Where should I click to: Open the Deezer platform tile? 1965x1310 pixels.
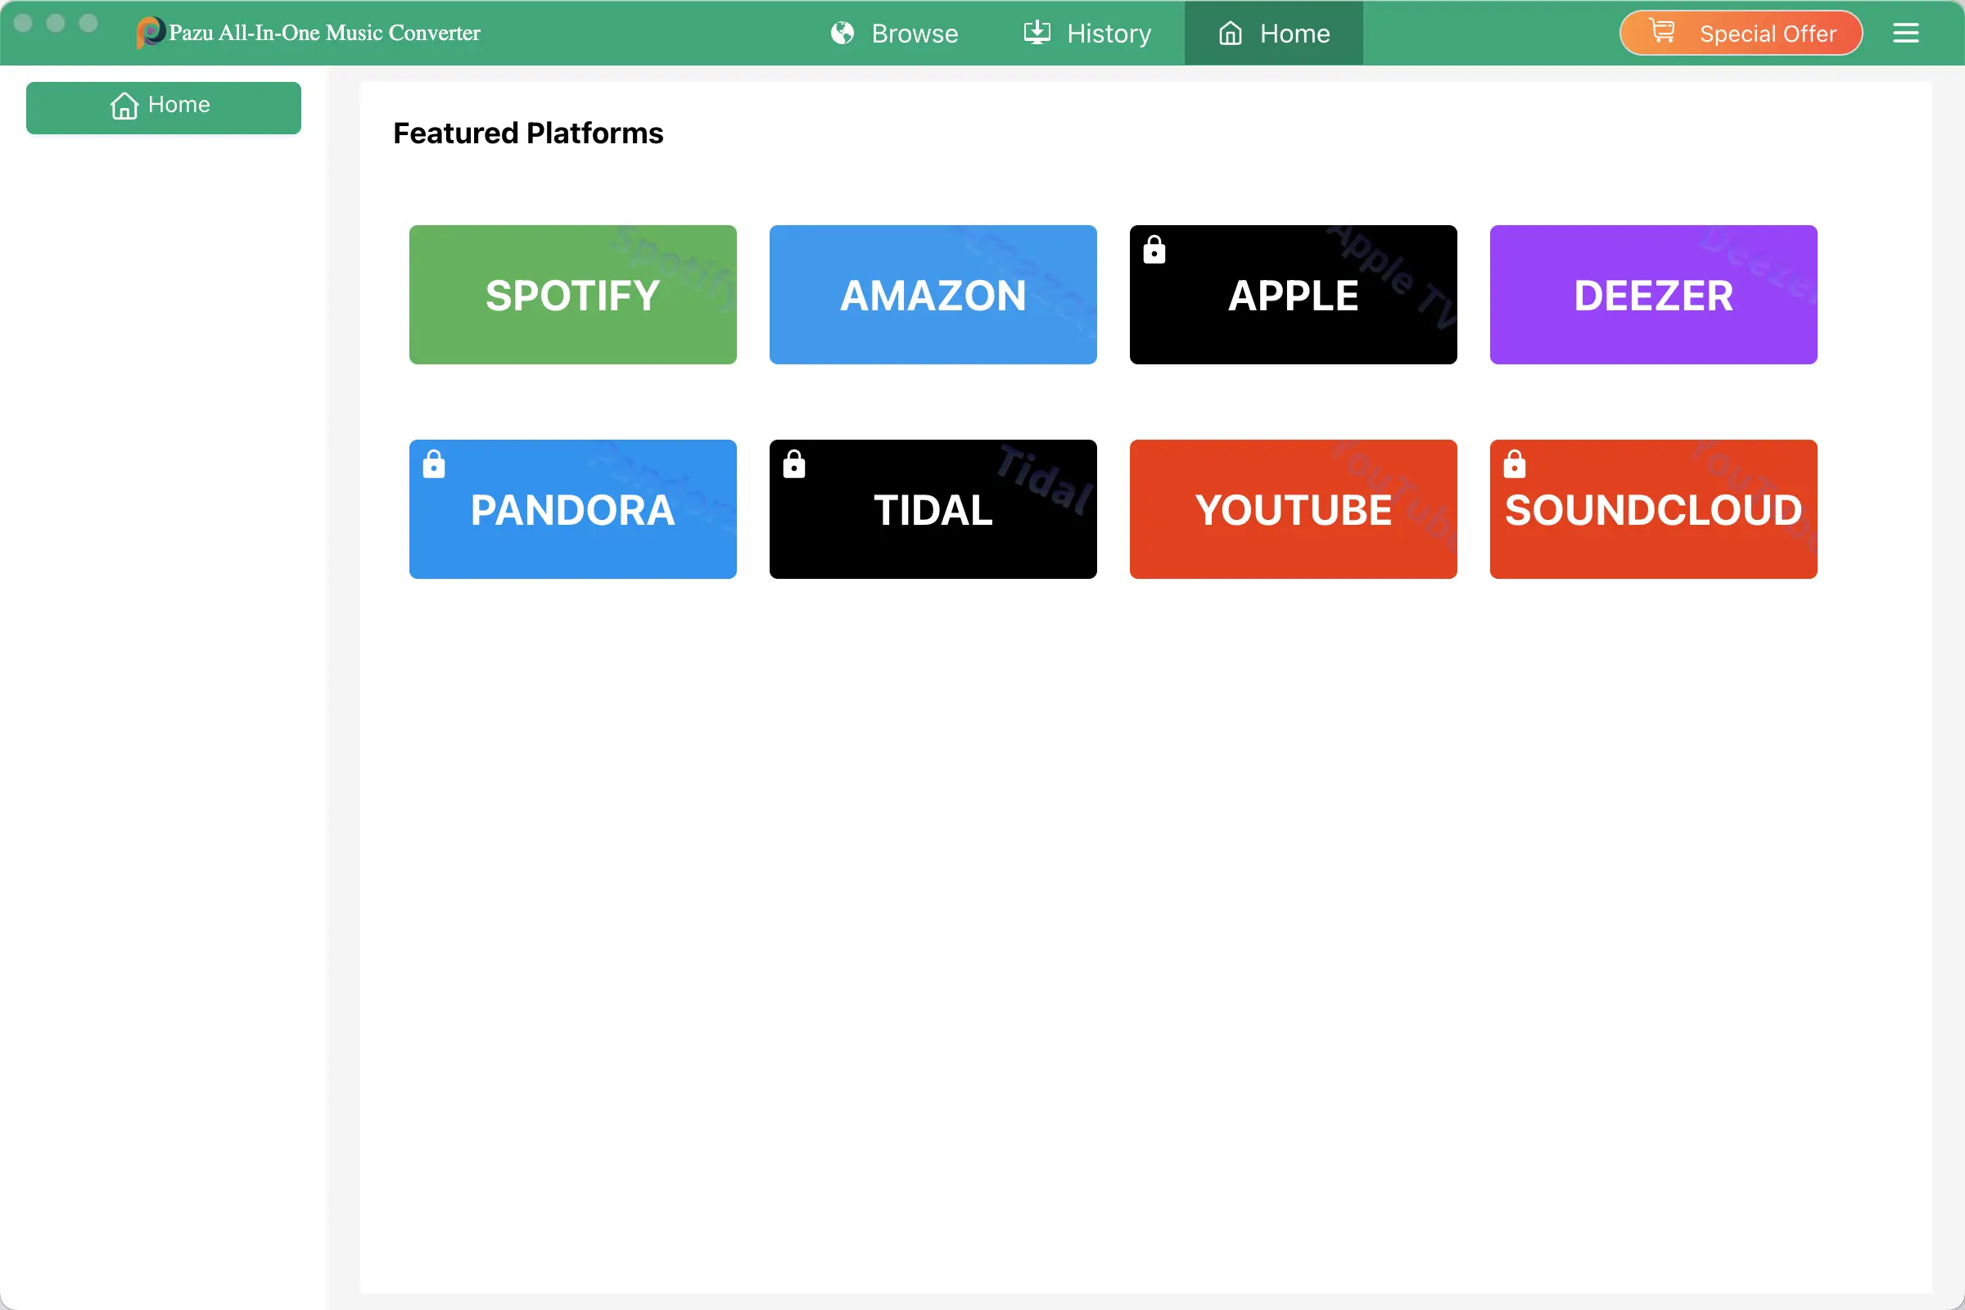coord(1653,295)
